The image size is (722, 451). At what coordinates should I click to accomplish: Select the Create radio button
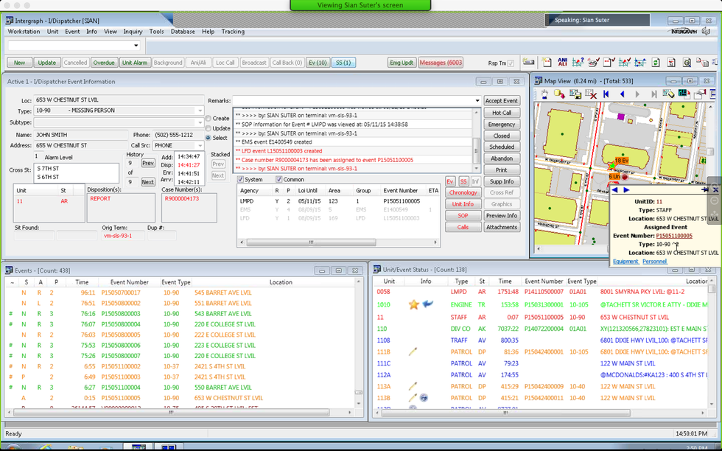tap(208, 118)
